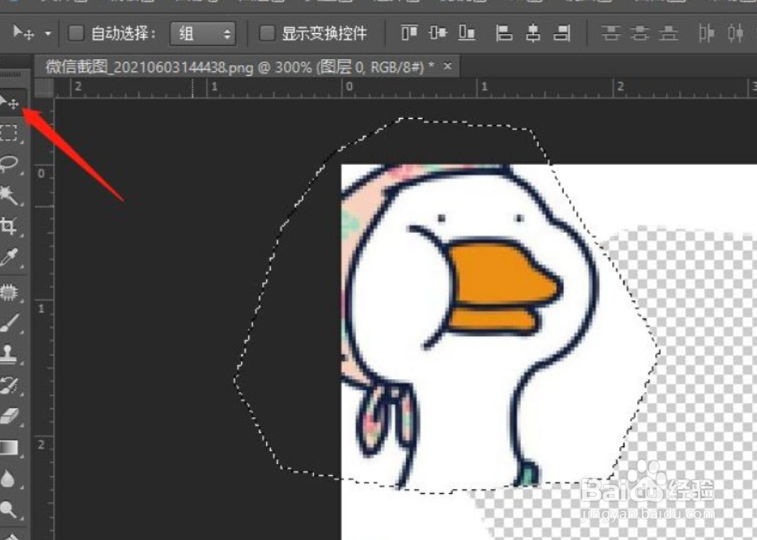The width and height of the screenshot is (757, 540).
Task: Align horizontal centers
Action: pos(533,33)
